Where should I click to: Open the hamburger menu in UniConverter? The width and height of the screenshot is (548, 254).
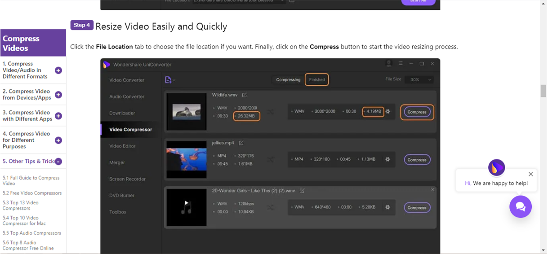pos(401,64)
